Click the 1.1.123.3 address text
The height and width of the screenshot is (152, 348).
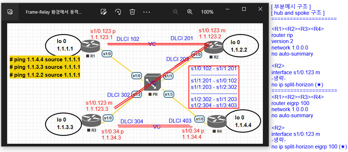tap(97, 109)
